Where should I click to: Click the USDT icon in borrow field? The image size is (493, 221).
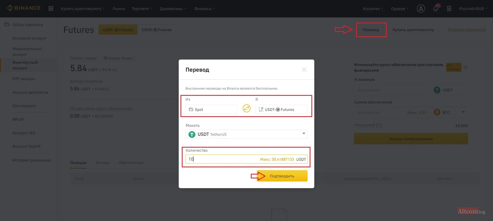pos(437,90)
